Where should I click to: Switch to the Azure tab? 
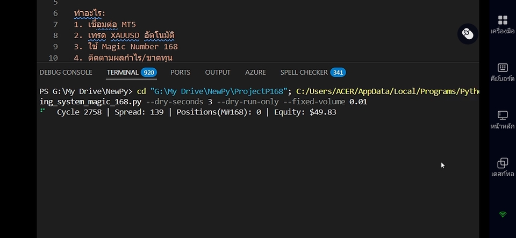(255, 72)
